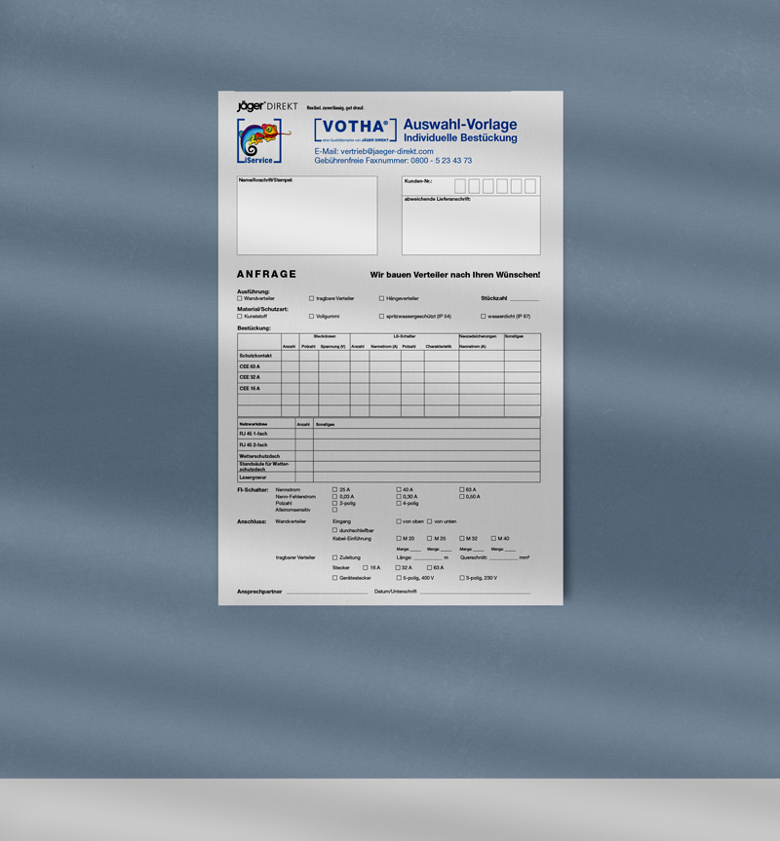Tick the Zuleitung checkbox
Image resolution: width=780 pixels, height=841 pixels.
(334, 557)
